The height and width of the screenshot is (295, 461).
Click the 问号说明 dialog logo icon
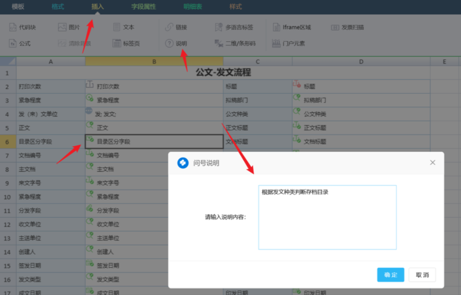coord(182,163)
